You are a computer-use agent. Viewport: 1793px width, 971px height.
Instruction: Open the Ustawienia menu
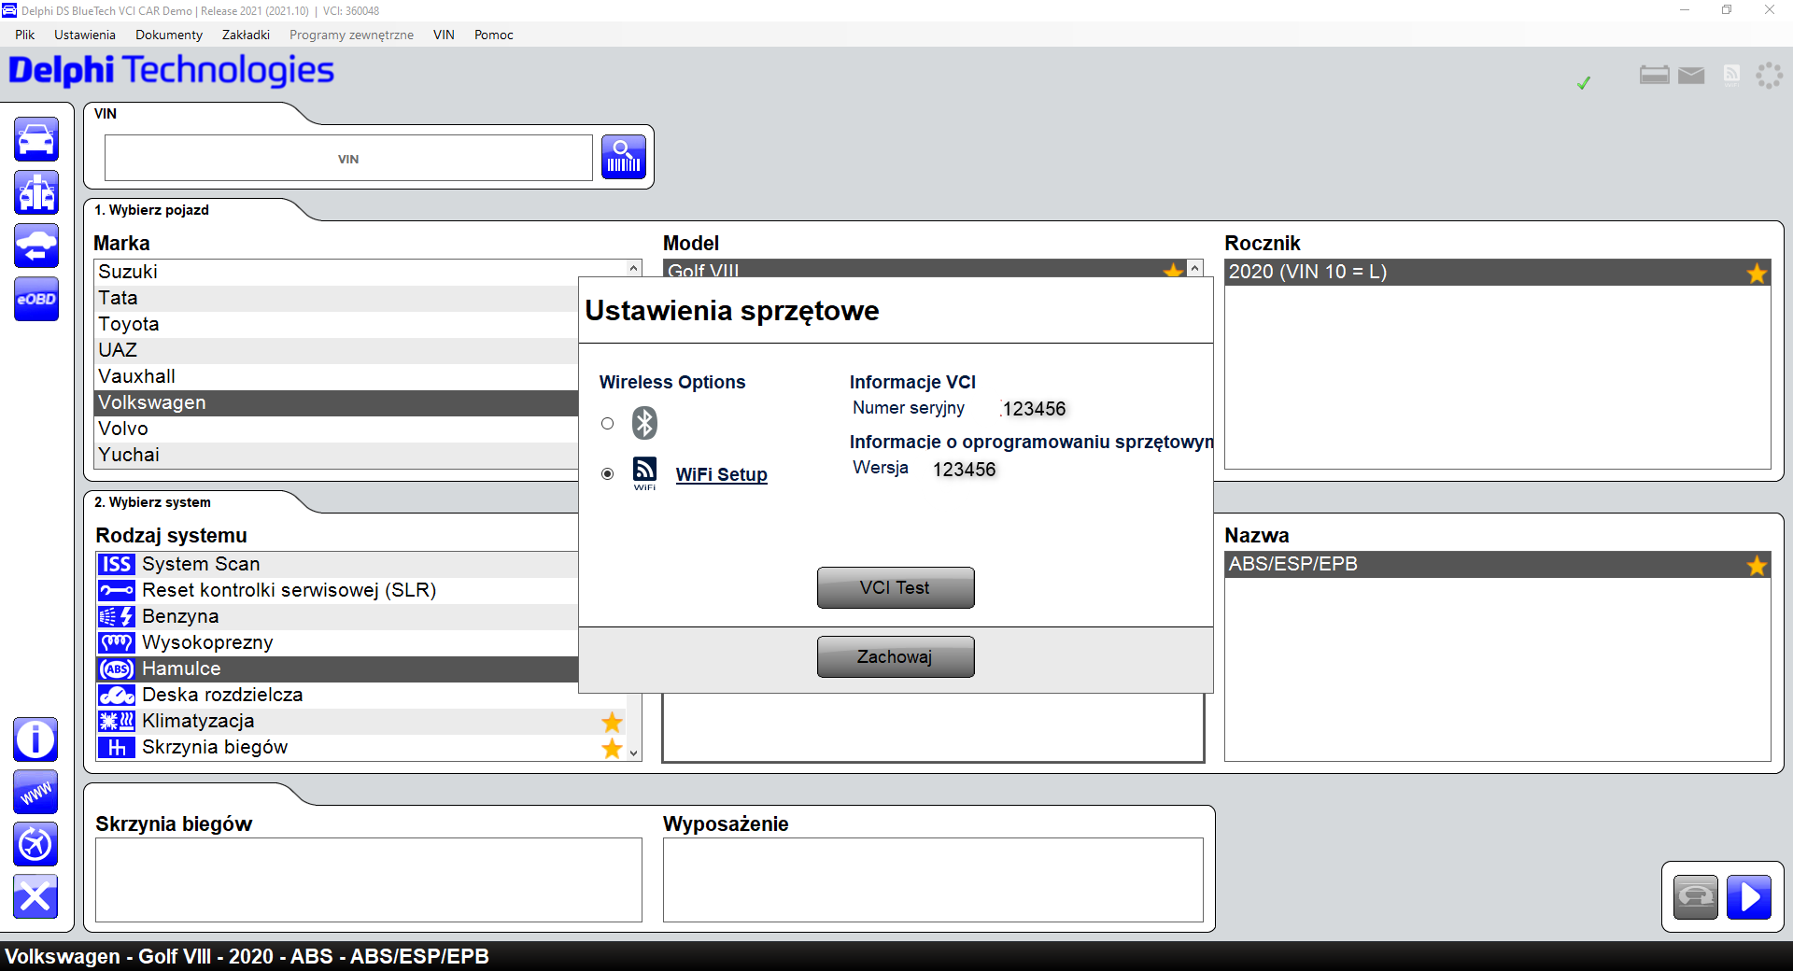(x=85, y=35)
